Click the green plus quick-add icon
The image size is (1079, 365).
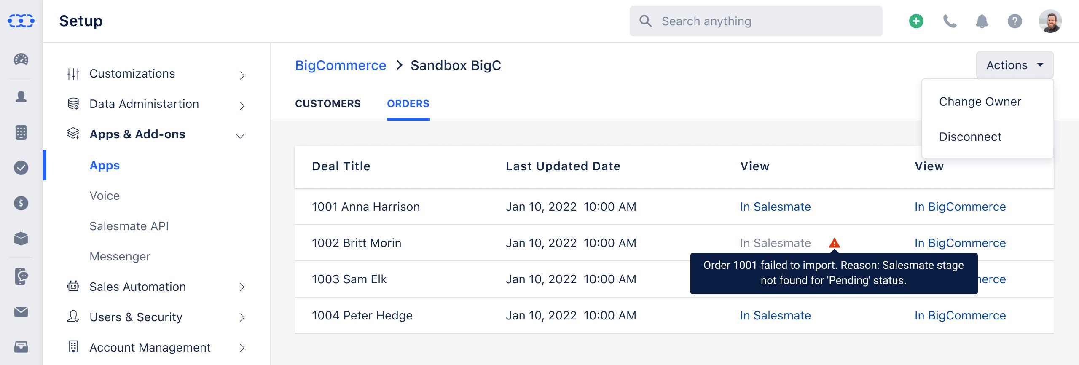point(916,21)
